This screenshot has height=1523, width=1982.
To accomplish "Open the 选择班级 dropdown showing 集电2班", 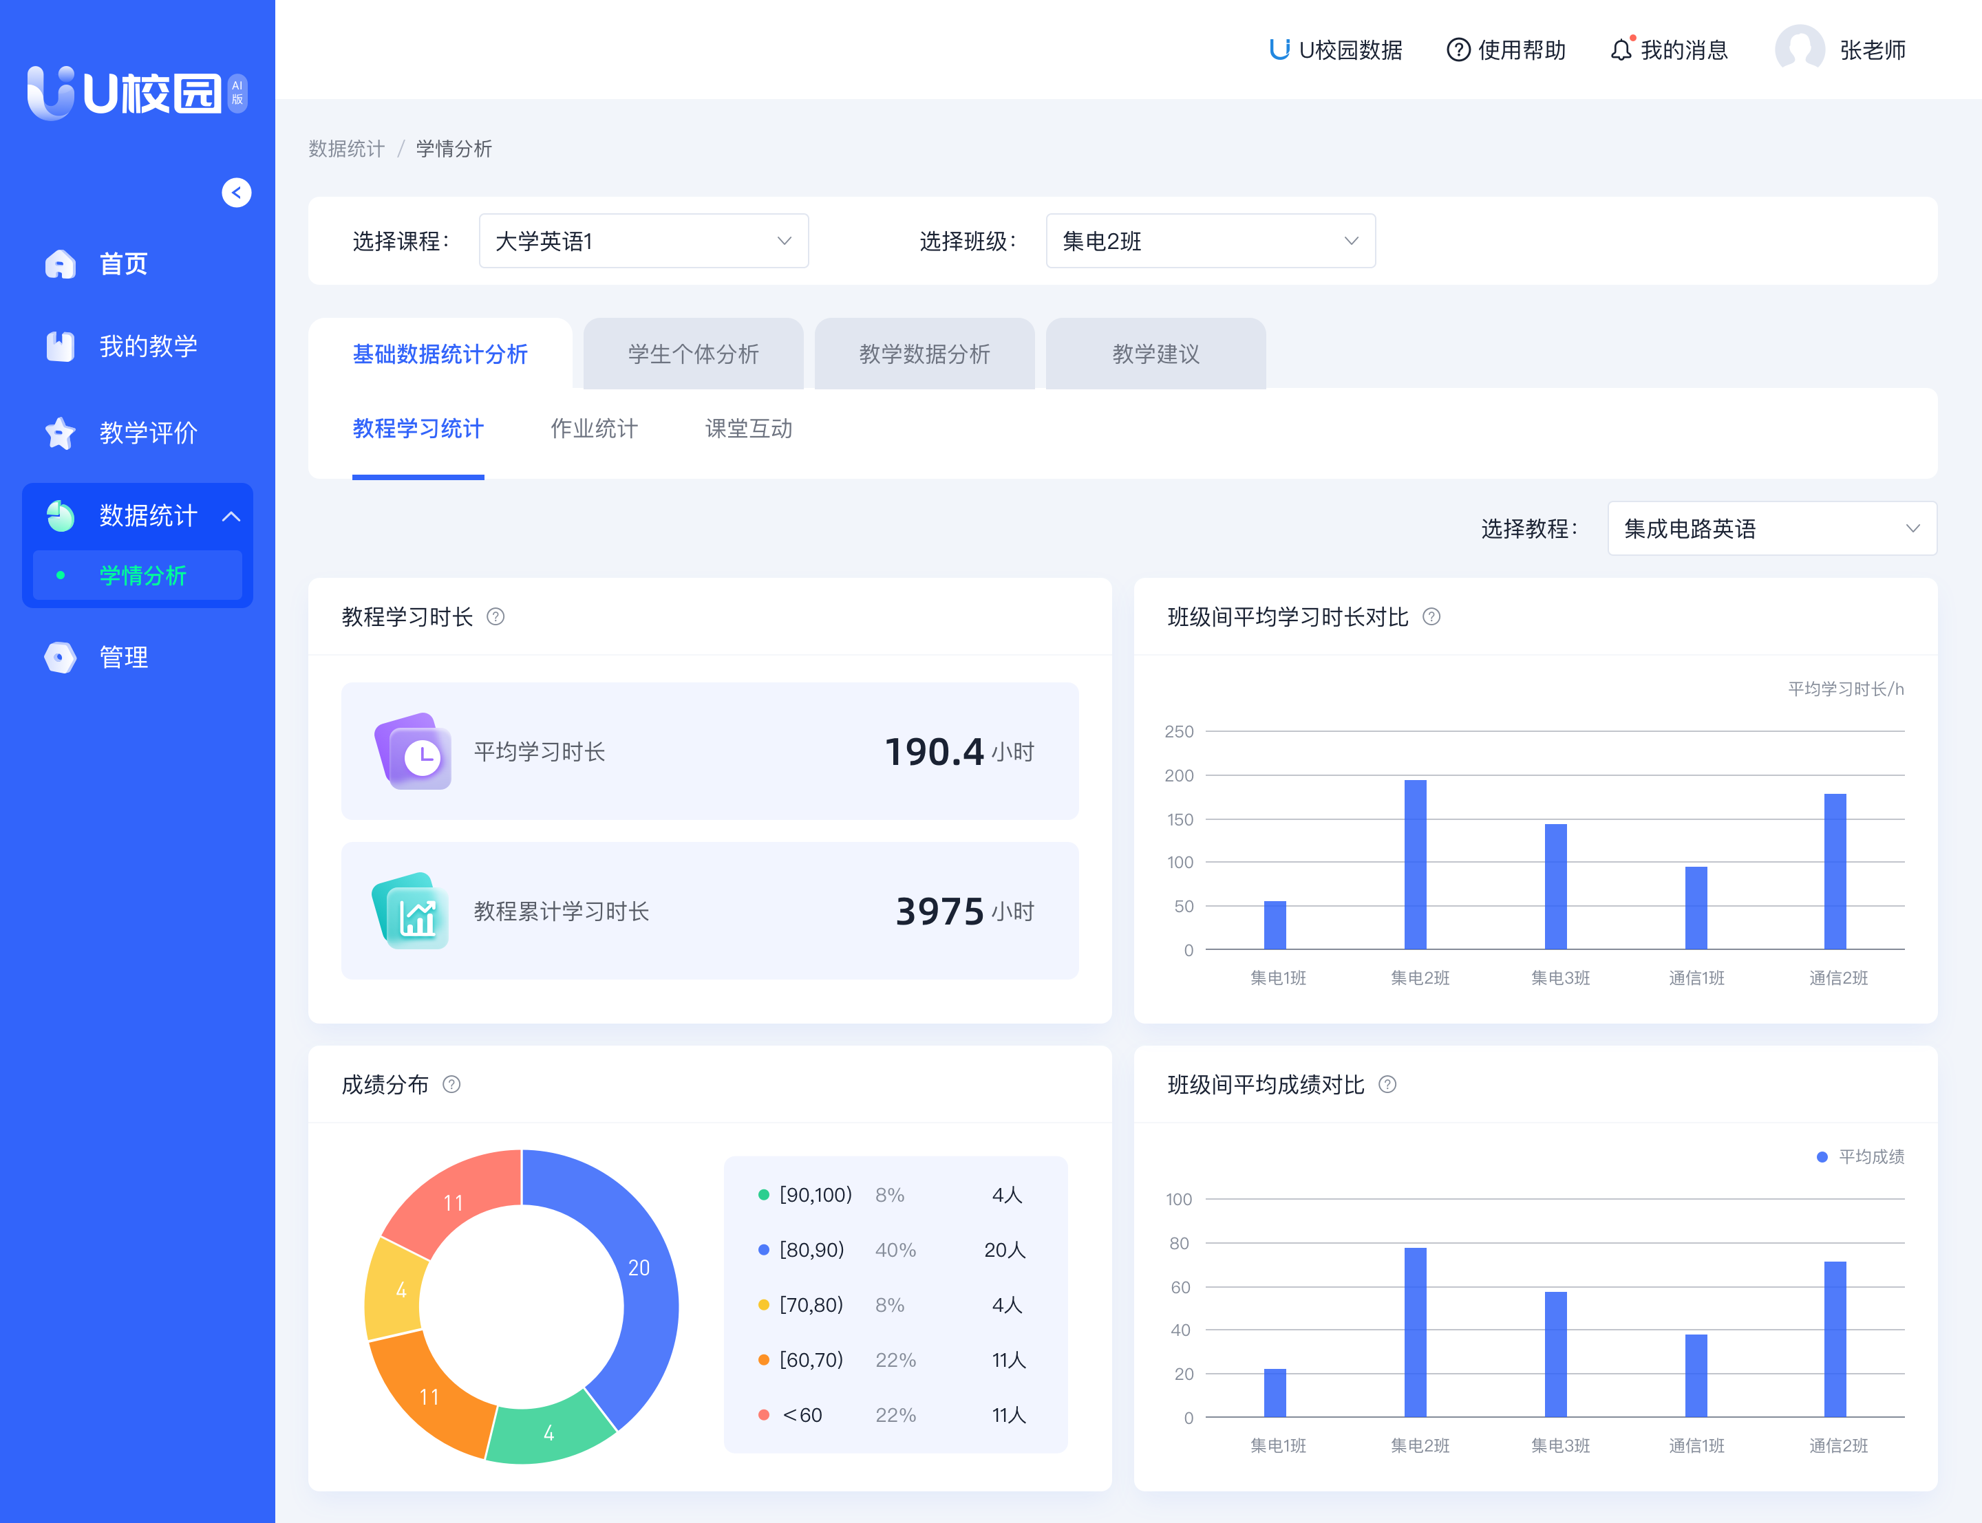I will point(1210,241).
